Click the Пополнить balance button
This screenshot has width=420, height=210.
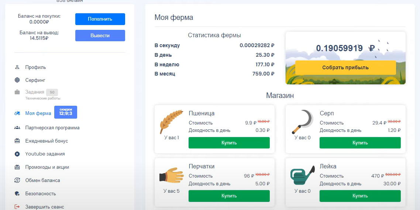point(100,19)
